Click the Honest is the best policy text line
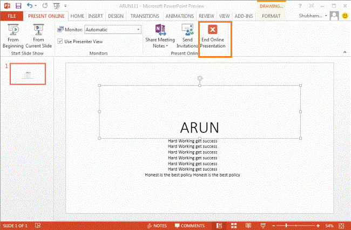The width and height of the screenshot is (351, 230). click(193, 175)
